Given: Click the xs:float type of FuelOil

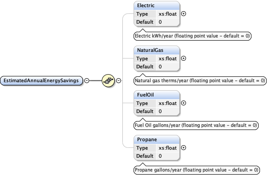Looking at the screenshot, I should (168, 104).
